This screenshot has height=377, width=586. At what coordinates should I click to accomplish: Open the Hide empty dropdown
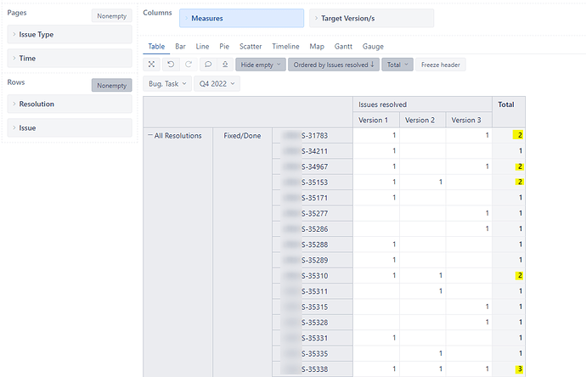coord(261,65)
